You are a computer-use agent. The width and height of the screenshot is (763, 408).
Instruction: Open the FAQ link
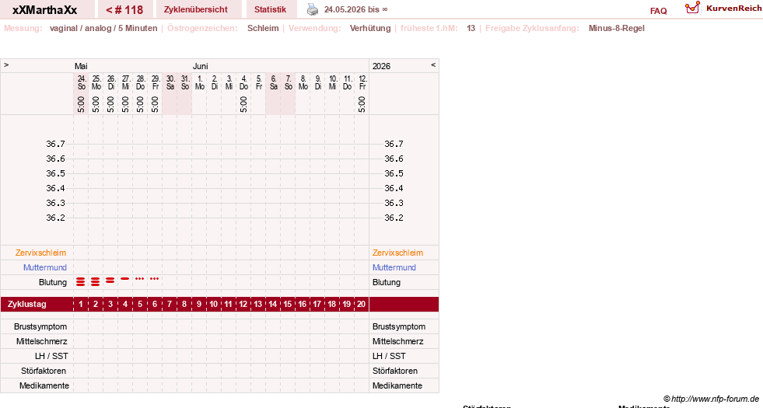pyautogui.click(x=658, y=11)
